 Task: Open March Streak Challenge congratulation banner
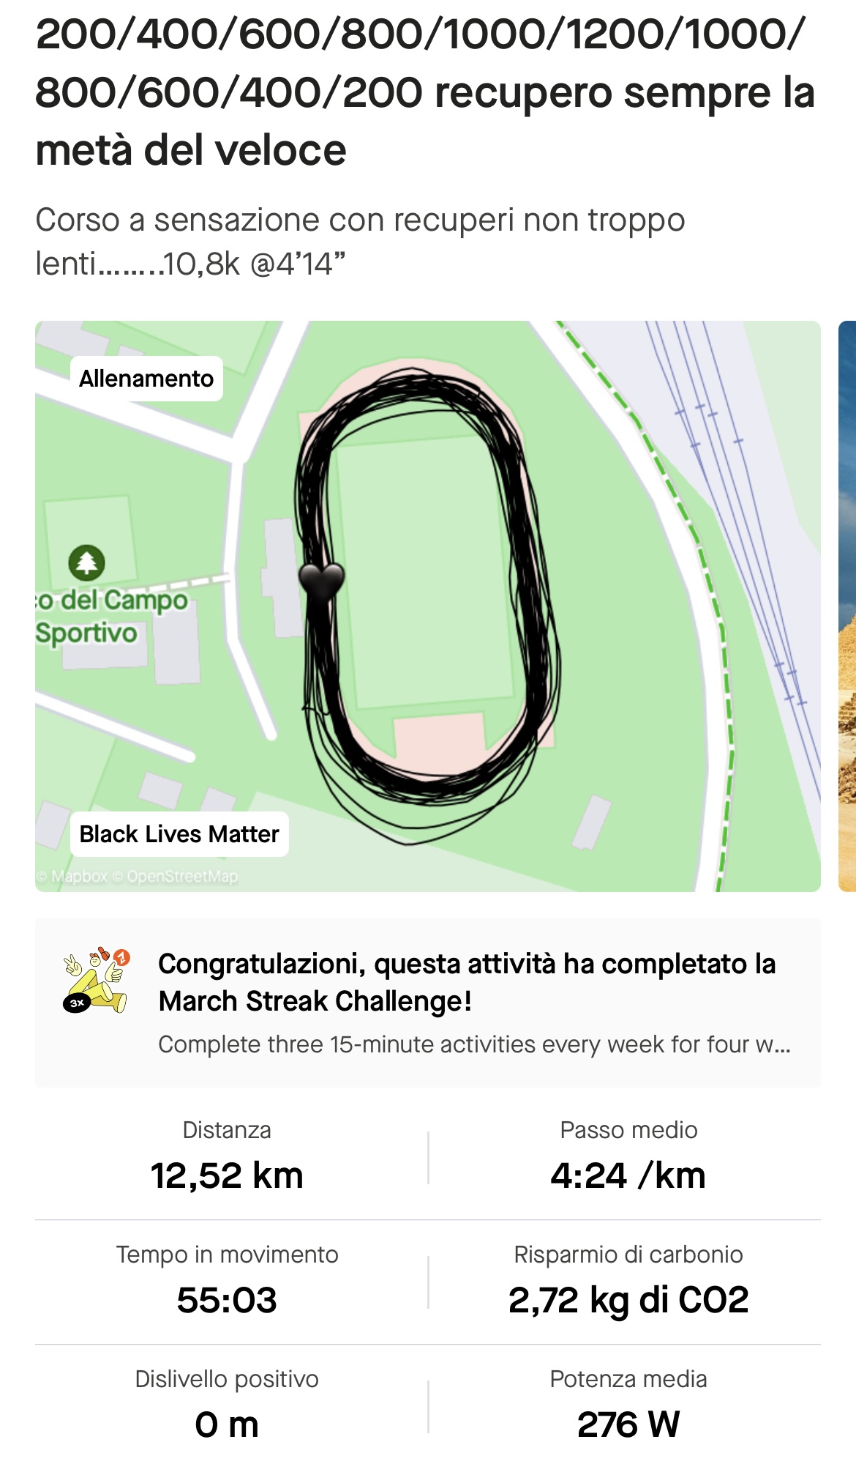[428, 1003]
